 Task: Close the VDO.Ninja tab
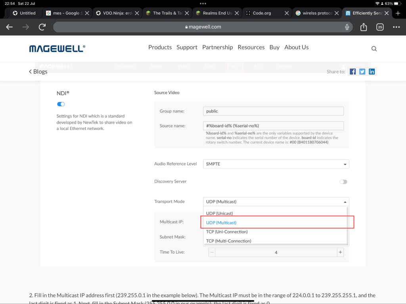coord(137,13)
